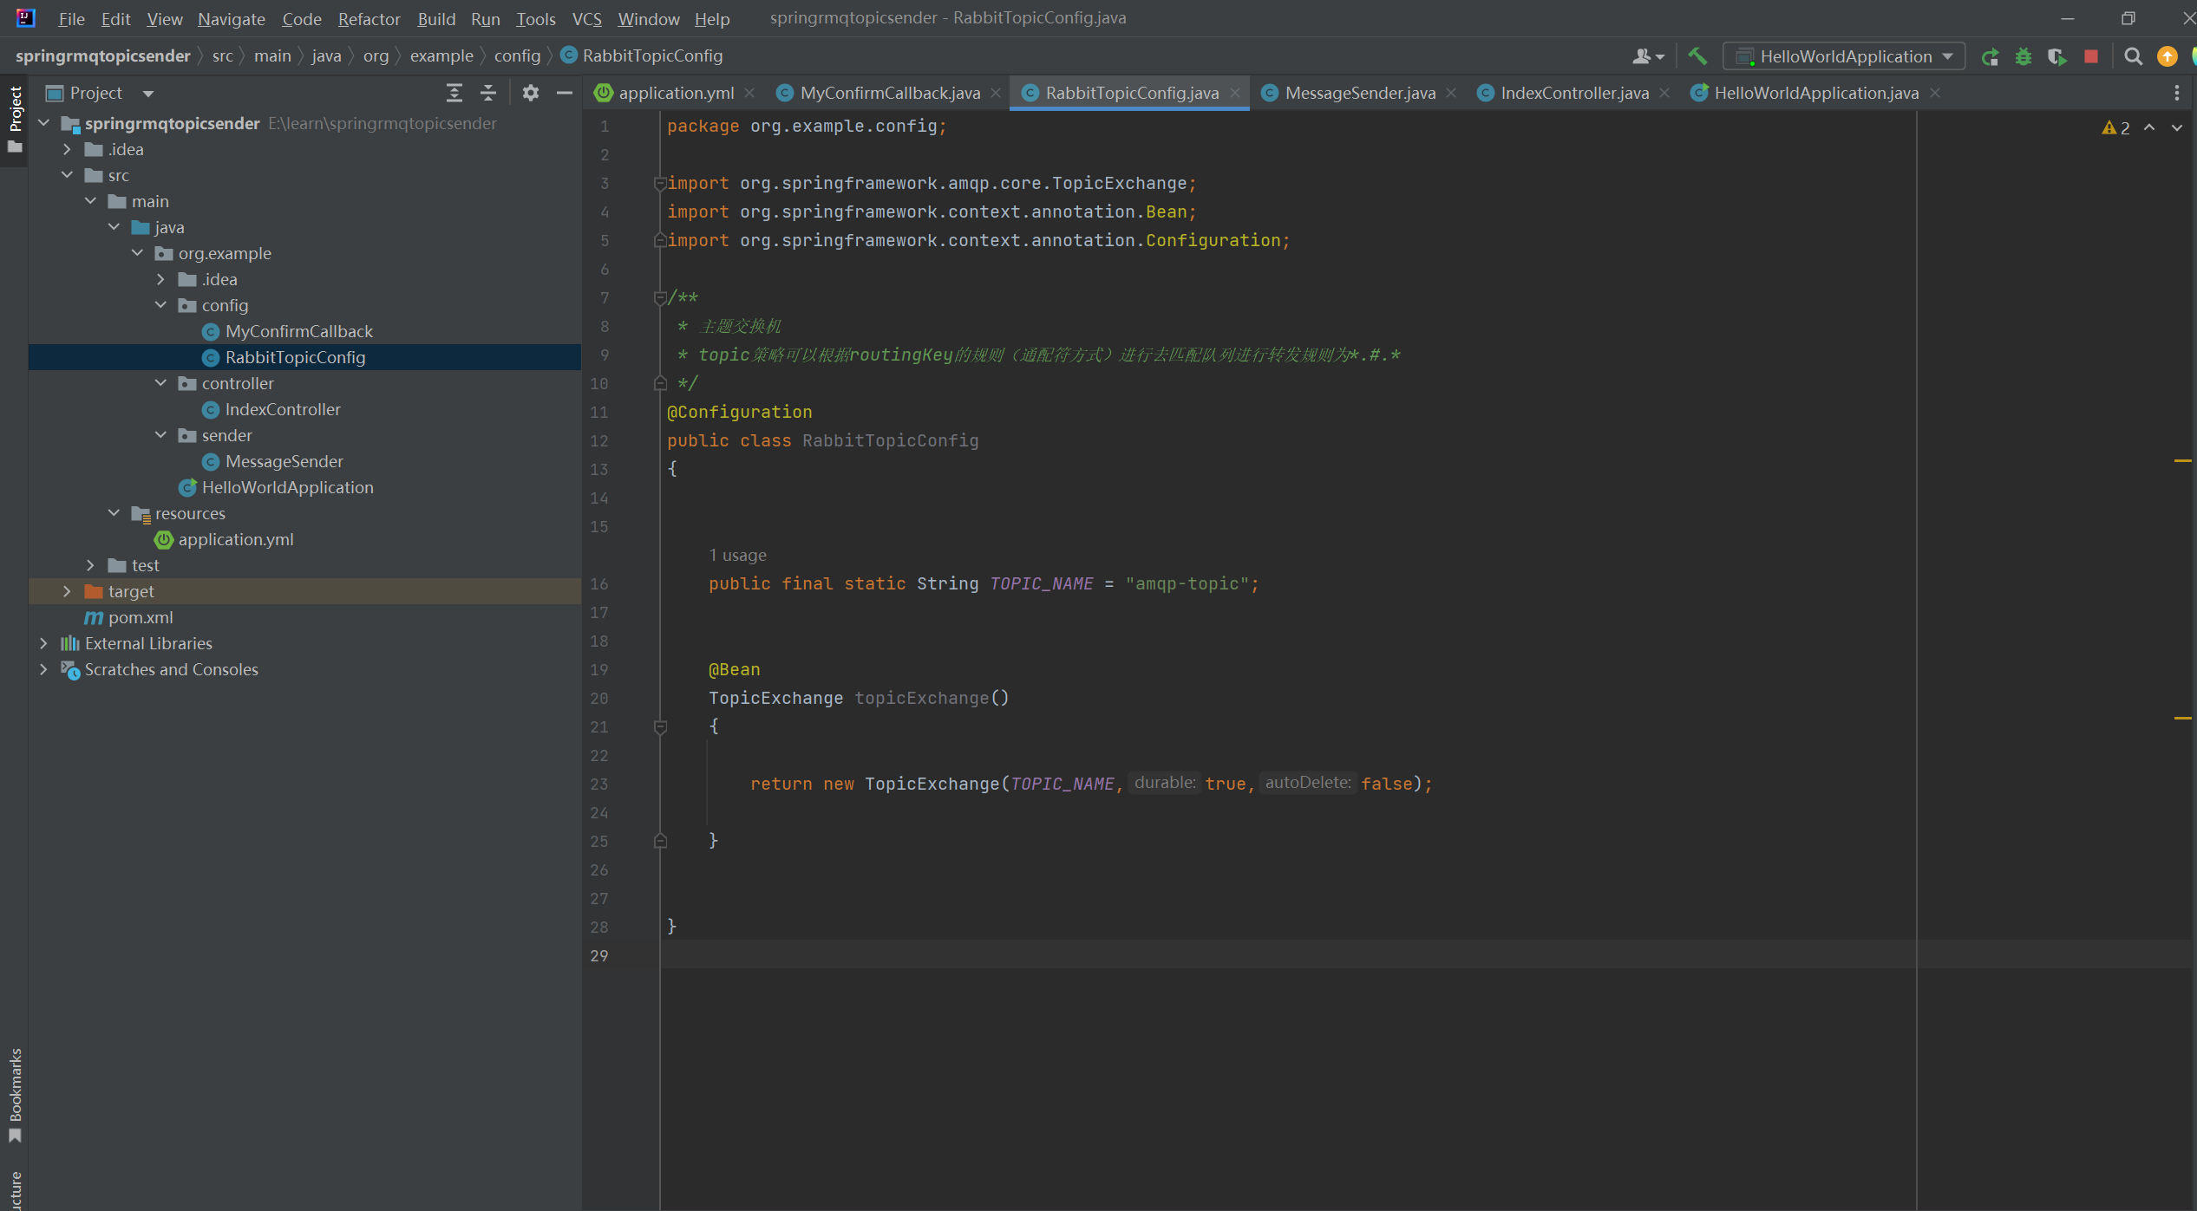This screenshot has width=2197, height=1211.
Task: Stop the running application with red square
Action: [x=2091, y=56]
